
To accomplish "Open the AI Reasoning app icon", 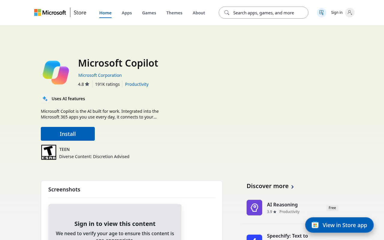I will (254, 208).
